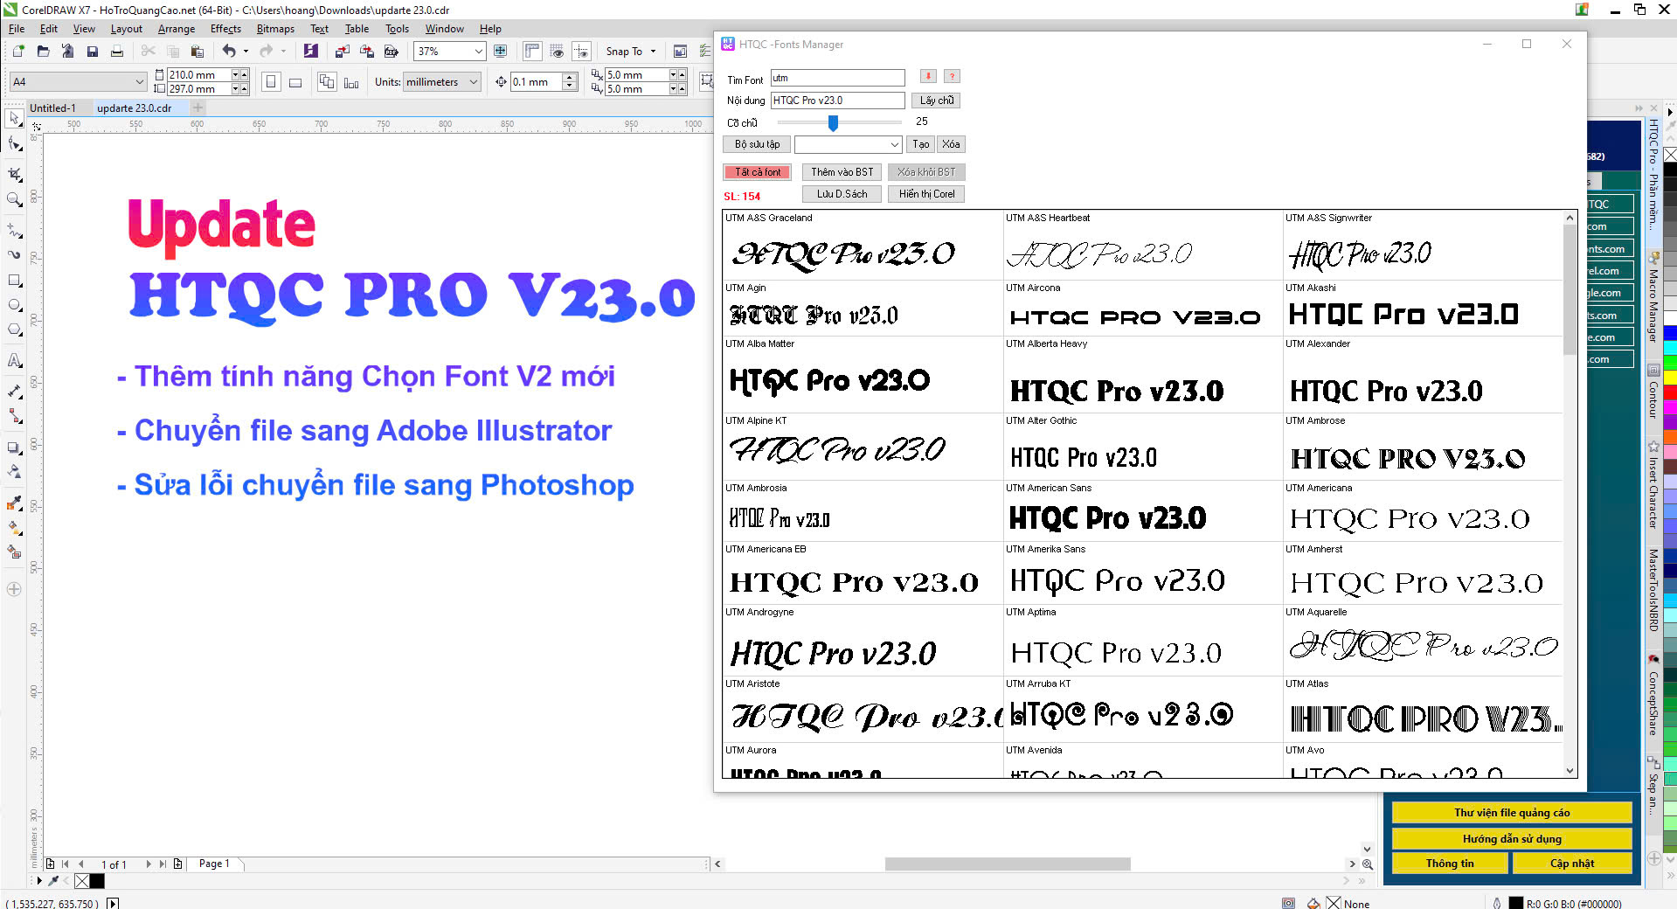Viewport: 1677px width, 909px height.
Task: Open the Snap To dropdown
Action: point(632,52)
